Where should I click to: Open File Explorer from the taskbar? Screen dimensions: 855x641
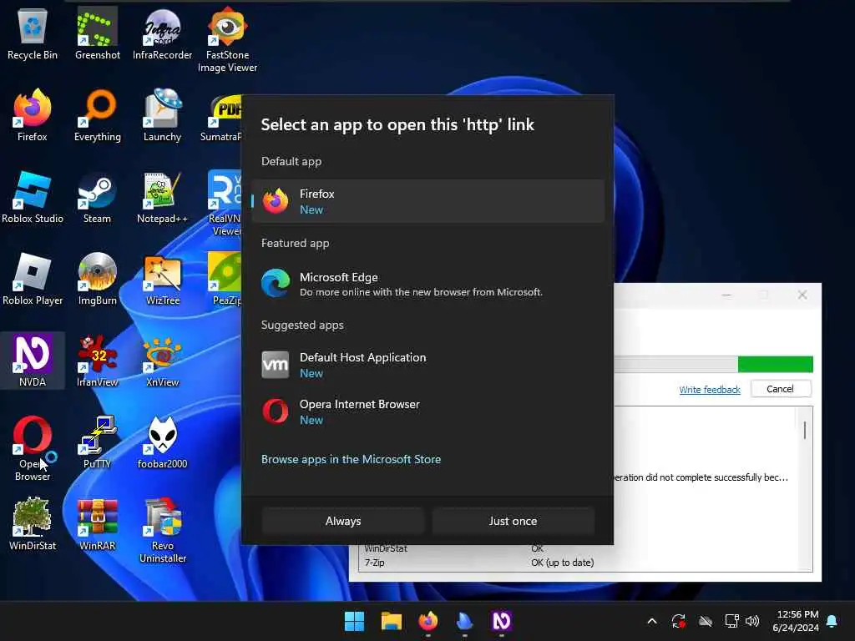(x=391, y=621)
